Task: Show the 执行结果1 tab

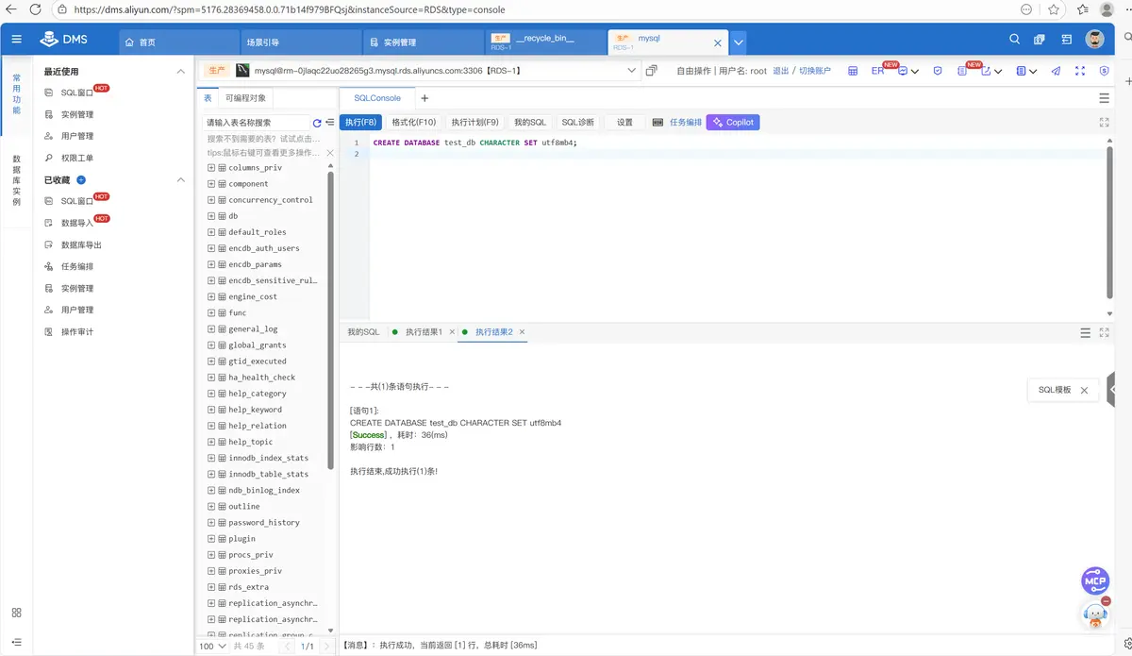Action: point(424,332)
